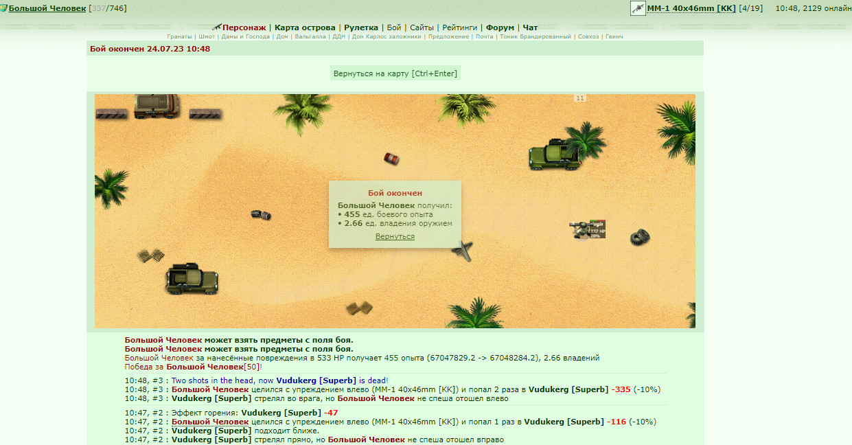Click the sandbag pile left of the lower jeep
This screenshot has height=445, width=852.
pos(151,255)
